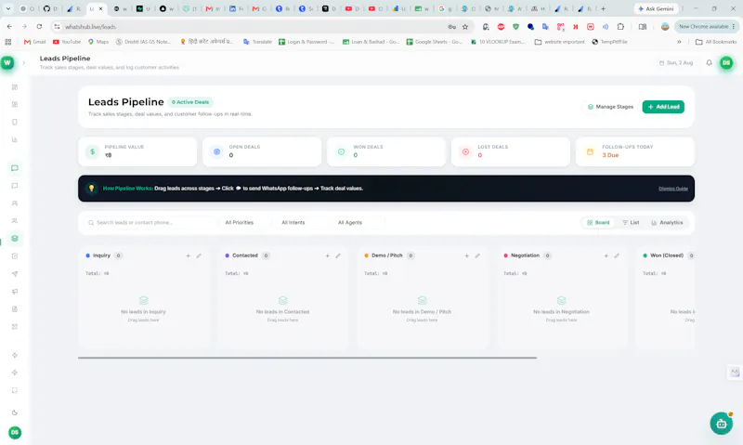Click the horizontal scrollbar under the board

(x=307, y=358)
